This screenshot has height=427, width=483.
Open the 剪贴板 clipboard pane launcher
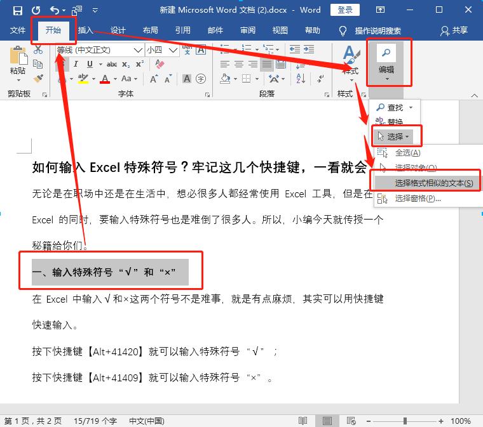click(45, 95)
